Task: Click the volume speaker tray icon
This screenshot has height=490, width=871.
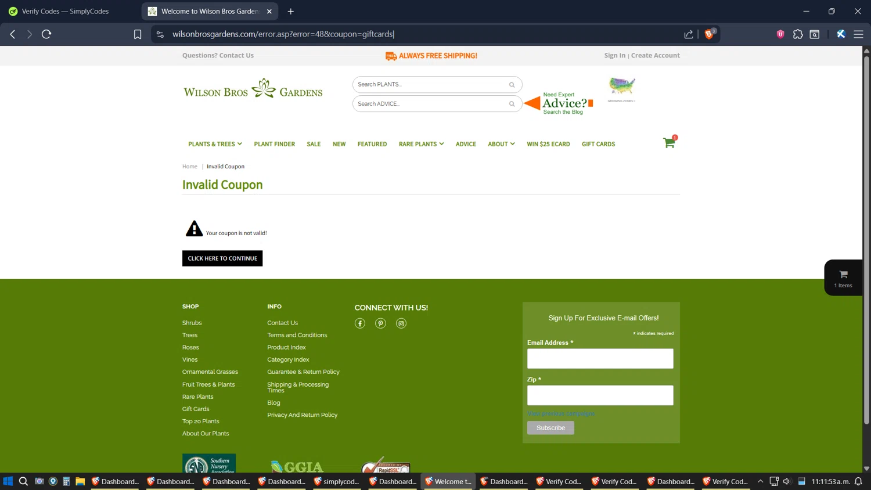Action: [787, 481]
